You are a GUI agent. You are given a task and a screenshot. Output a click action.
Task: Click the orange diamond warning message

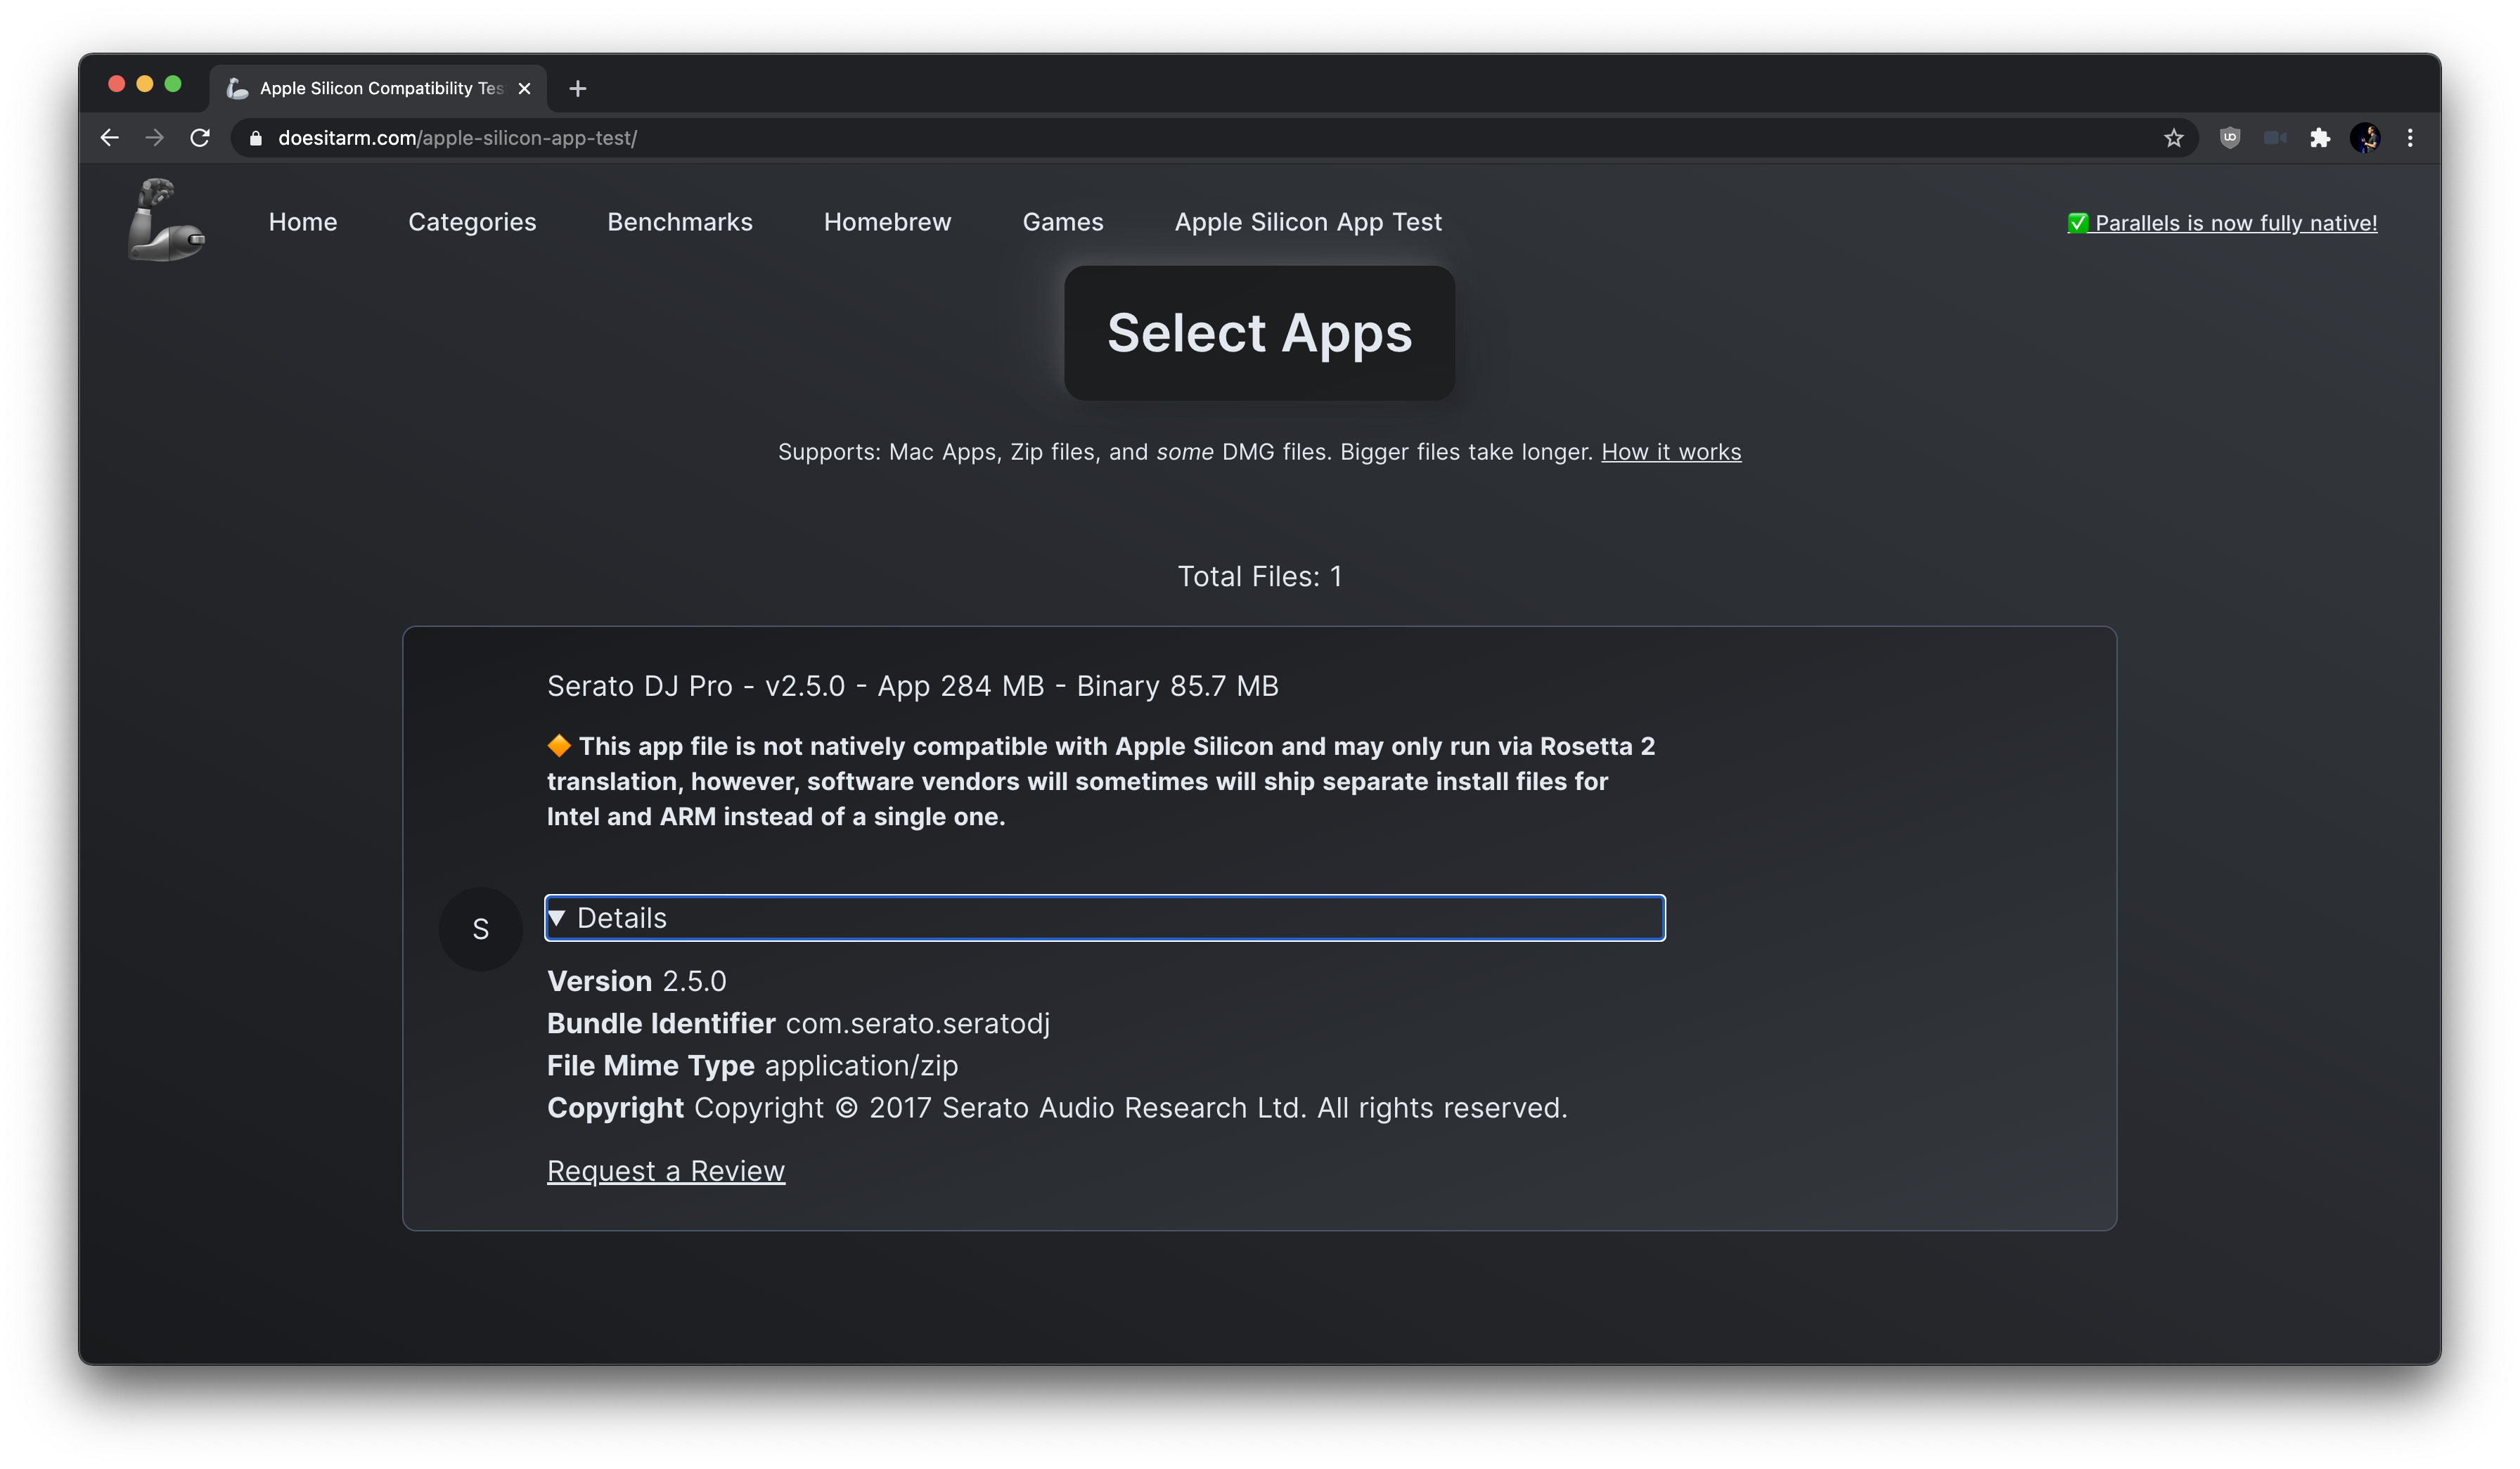[1101, 782]
